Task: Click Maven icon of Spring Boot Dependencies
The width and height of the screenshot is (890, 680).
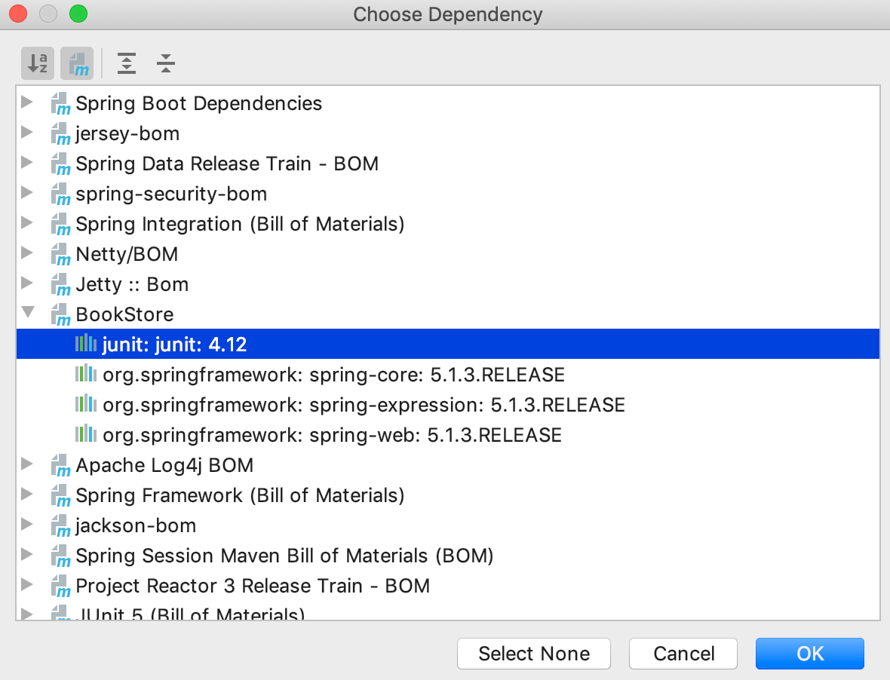Action: 60,104
